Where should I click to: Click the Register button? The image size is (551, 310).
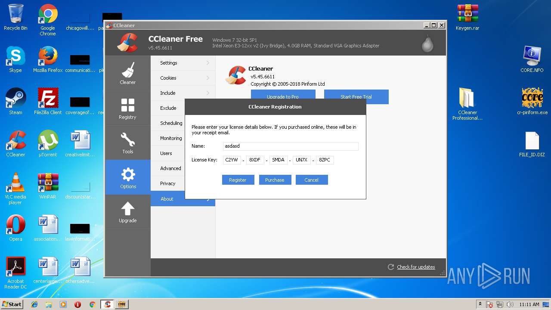(x=238, y=180)
